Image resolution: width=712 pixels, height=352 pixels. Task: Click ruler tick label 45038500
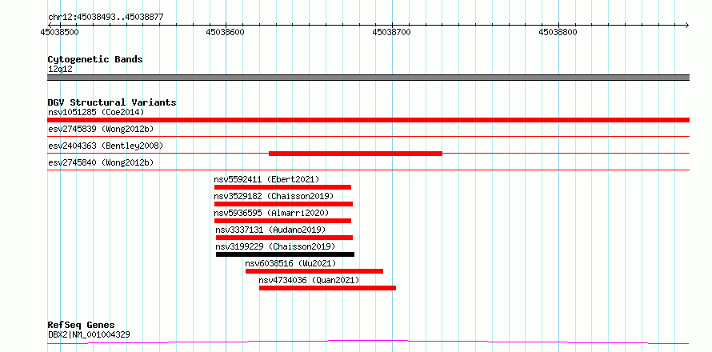[59, 32]
